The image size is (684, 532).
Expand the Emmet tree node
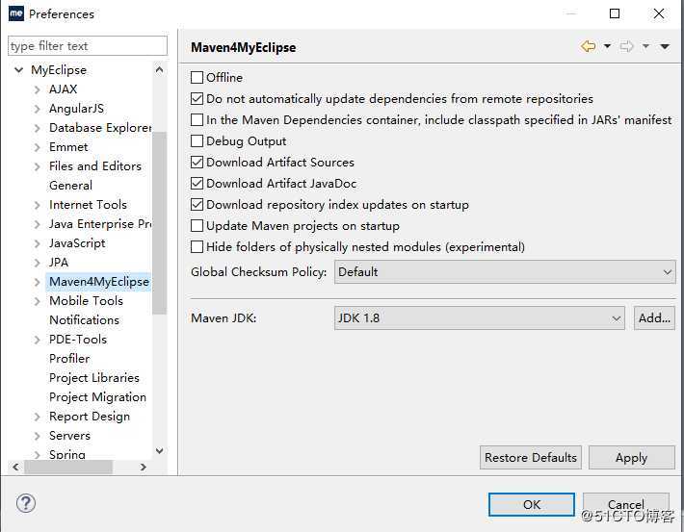tap(37, 147)
